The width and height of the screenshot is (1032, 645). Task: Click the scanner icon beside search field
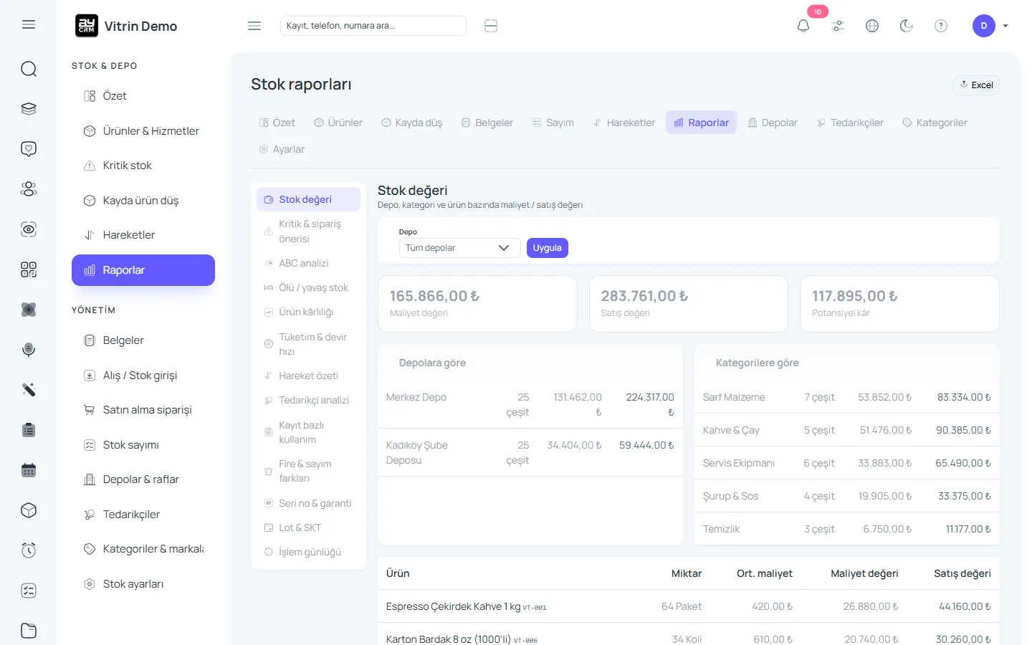click(x=491, y=26)
